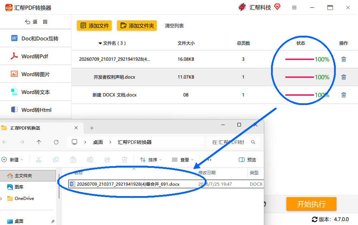This screenshot has height=225, width=358.
Task: Click the DOCX type cell in Explorer
Action: point(256,184)
